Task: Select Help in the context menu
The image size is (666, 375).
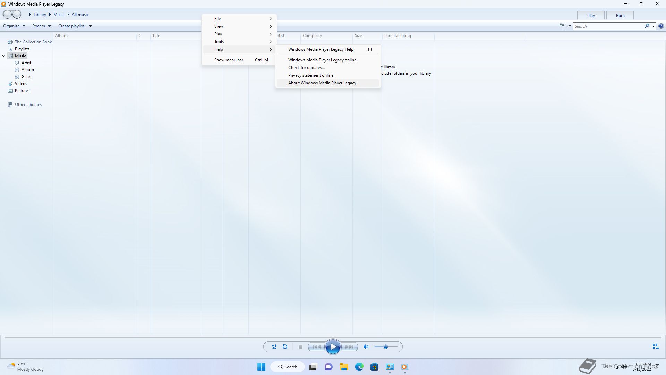Action: pos(239,49)
